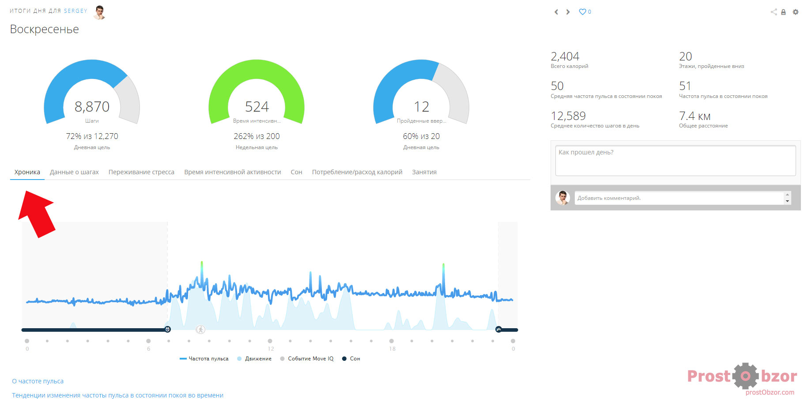Toggle Сон series in chart legend
The height and width of the screenshot is (401, 804).
[x=351, y=359]
